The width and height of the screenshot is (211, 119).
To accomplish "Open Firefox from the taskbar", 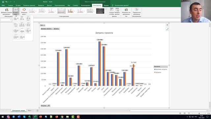I will tap(57, 117).
